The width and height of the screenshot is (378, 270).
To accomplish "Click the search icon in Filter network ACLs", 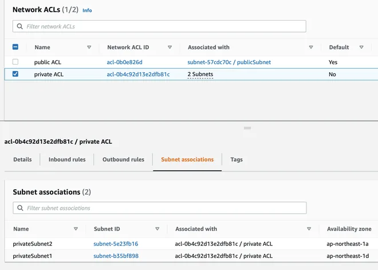I will coord(20,26).
